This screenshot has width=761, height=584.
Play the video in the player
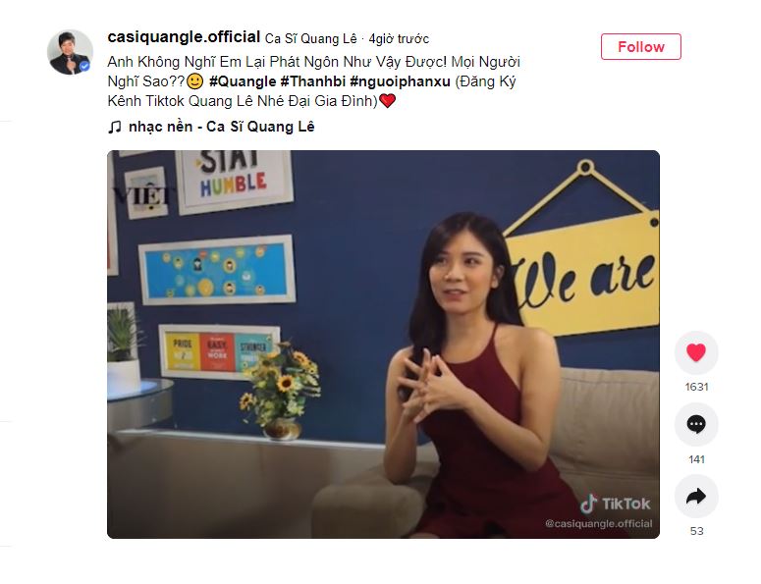click(x=383, y=345)
